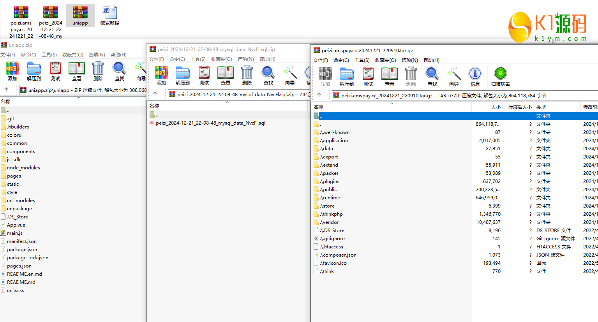Sort by the Size column header
The height and width of the screenshot is (322, 598).
click(496, 107)
